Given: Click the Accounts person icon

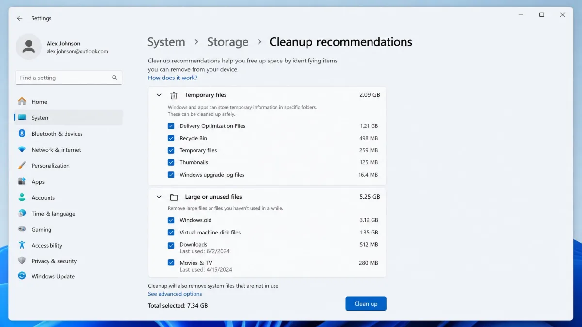Looking at the screenshot, I should point(22,197).
